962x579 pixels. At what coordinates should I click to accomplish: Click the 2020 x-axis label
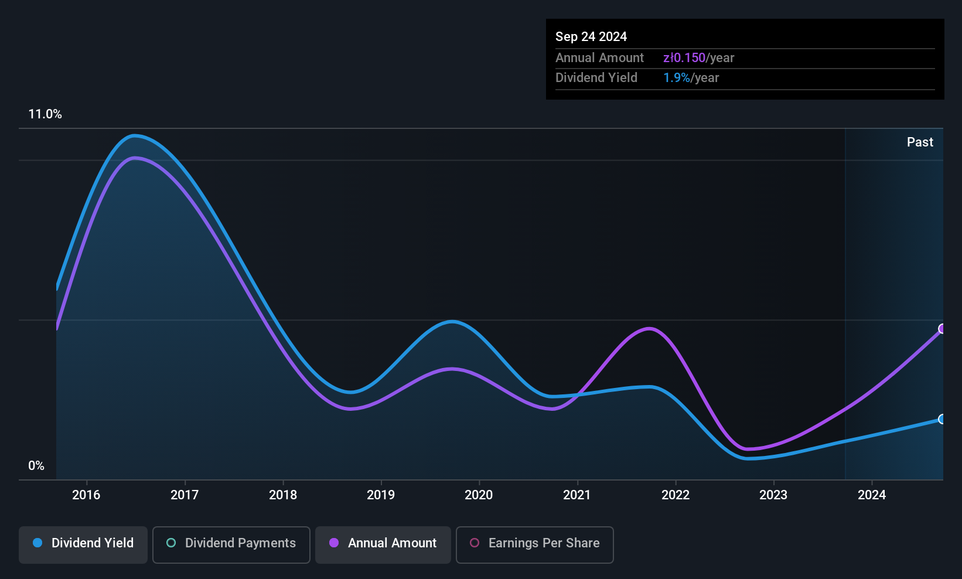coord(479,495)
